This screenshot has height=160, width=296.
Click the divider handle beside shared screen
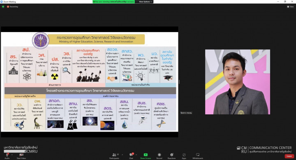point(179,82)
